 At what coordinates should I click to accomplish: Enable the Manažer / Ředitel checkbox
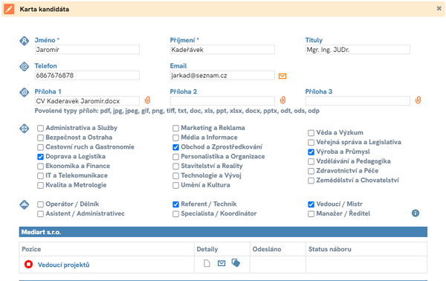[x=311, y=214]
